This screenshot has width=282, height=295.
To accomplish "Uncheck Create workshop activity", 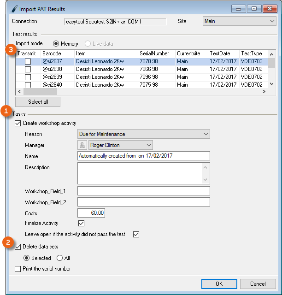I will 18,123.
